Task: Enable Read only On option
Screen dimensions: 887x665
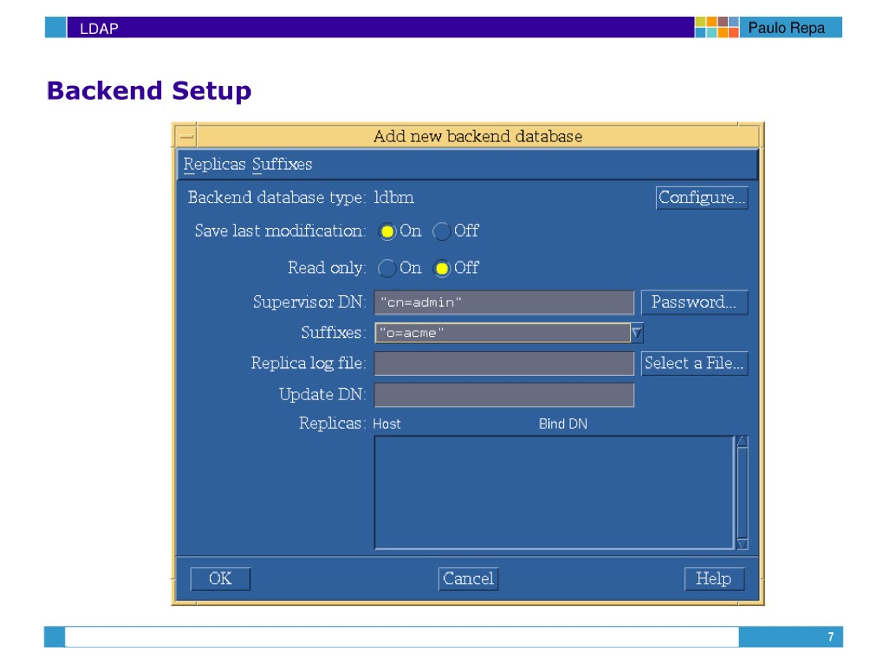Action: 387,268
